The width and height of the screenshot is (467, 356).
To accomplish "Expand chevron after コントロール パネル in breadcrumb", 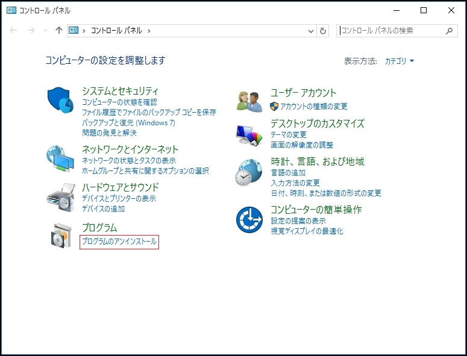I will point(149,31).
